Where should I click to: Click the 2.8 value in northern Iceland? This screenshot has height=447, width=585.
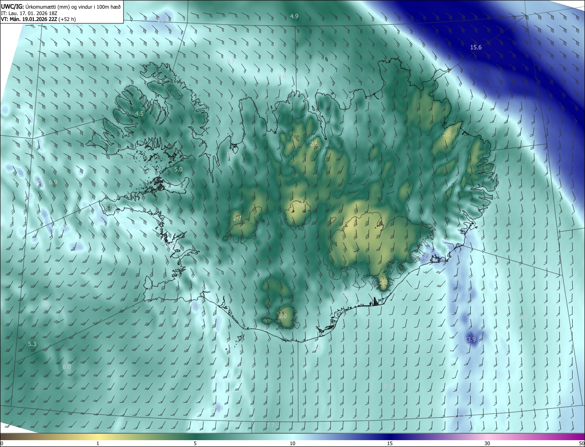pyautogui.click(x=314, y=144)
